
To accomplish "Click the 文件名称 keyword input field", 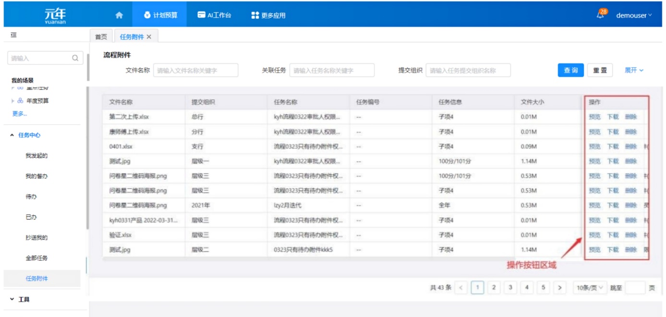I will click(x=196, y=70).
